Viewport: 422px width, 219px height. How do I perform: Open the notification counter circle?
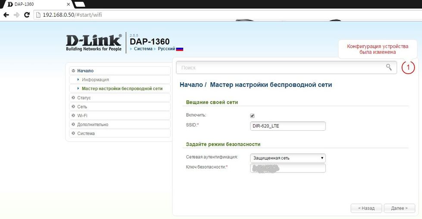[408, 68]
